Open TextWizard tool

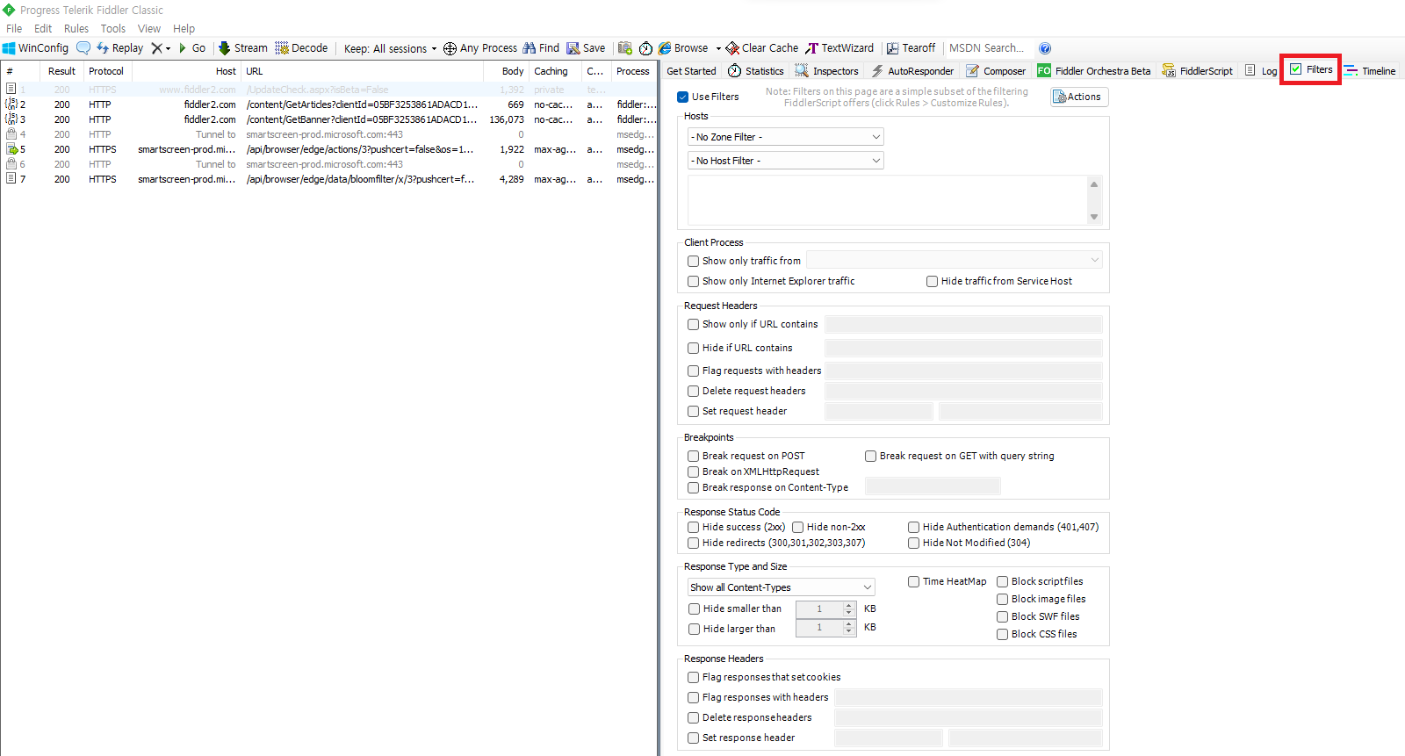839,48
